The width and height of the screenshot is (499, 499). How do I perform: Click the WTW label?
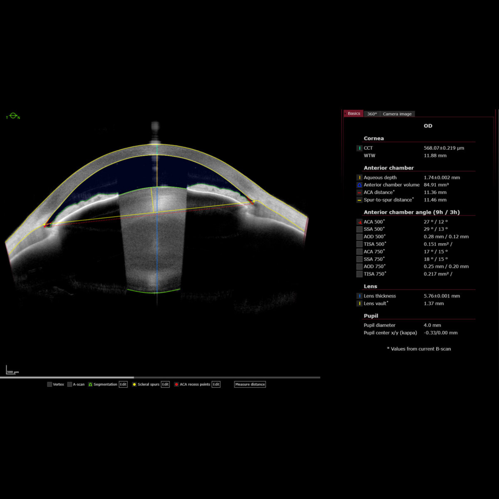point(369,156)
